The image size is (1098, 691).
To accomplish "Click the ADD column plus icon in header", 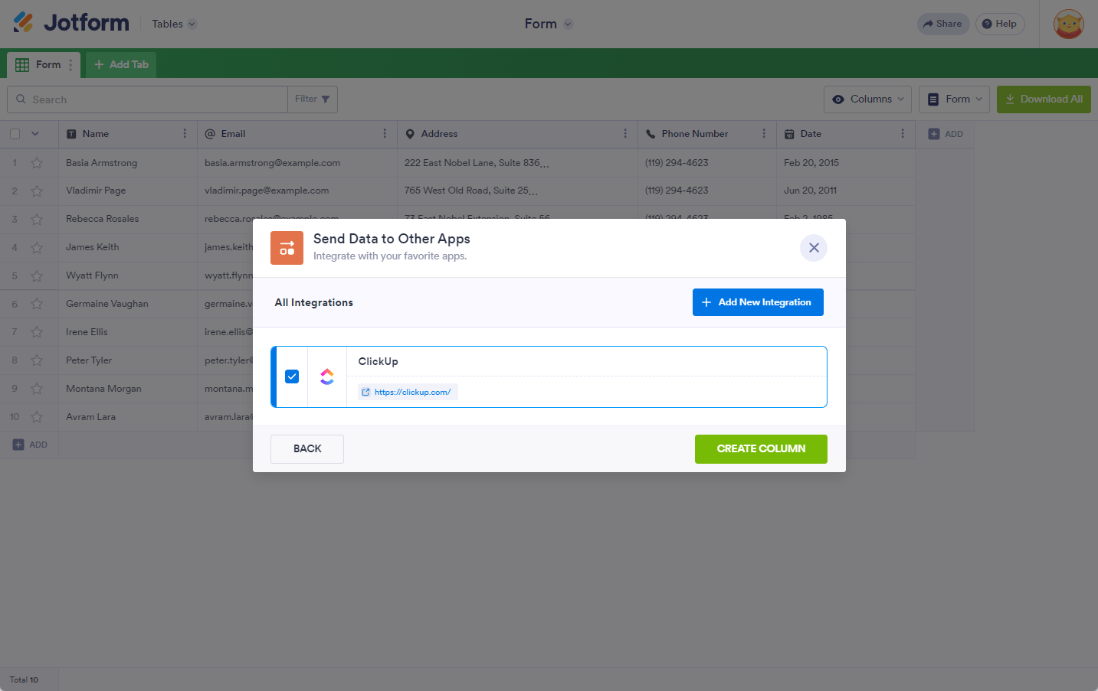I will (934, 134).
